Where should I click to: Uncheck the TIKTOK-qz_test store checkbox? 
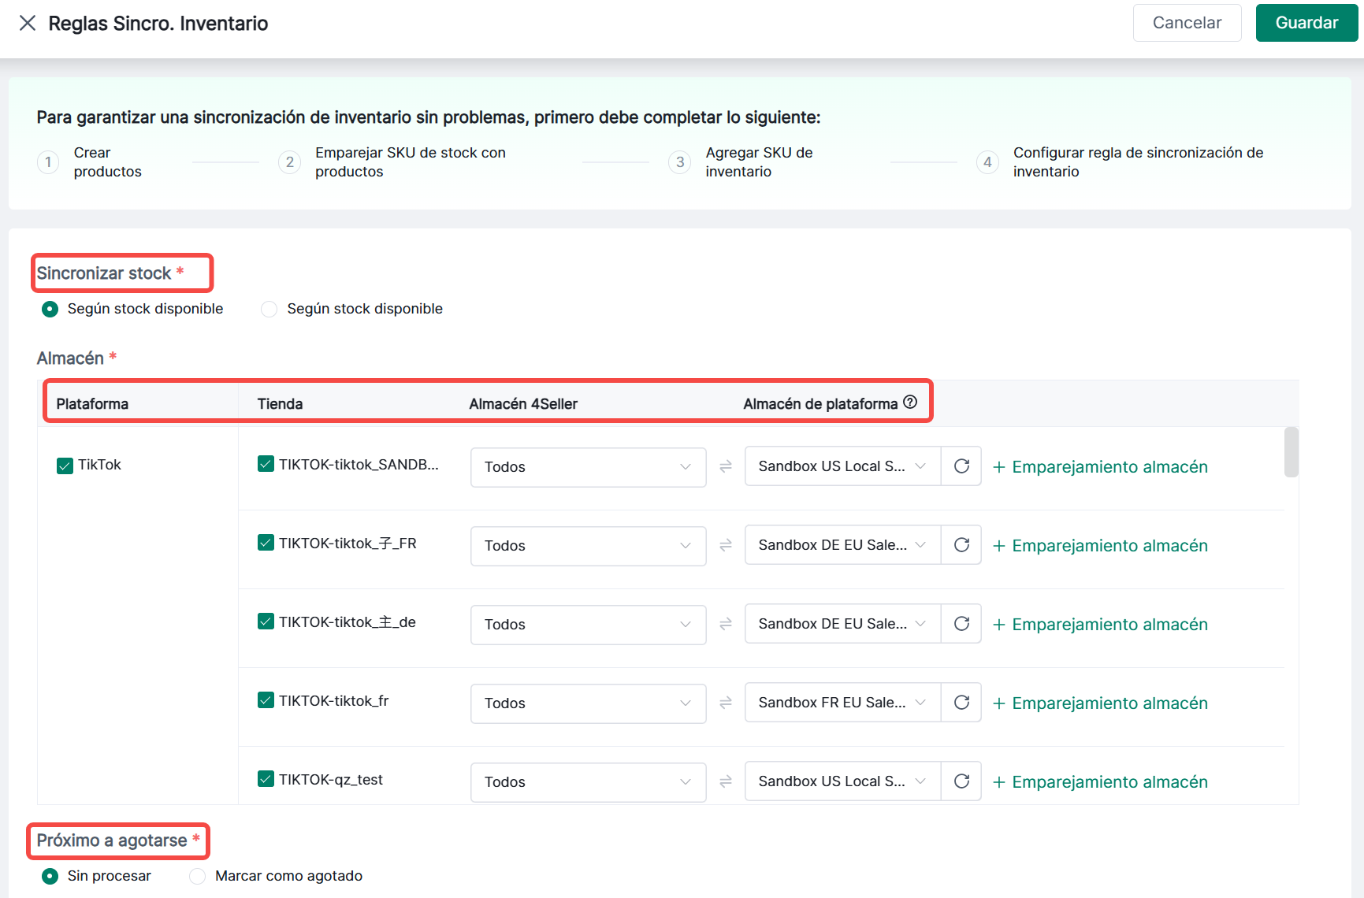[x=266, y=779]
